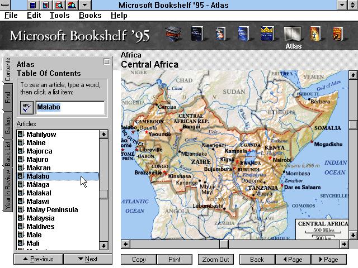Open the File menu
Screen dimensions: 358x268
[11, 15]
